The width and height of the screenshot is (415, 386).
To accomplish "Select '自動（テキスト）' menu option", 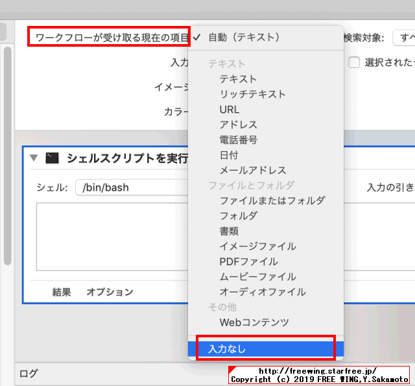I will (x=266, y=38).
